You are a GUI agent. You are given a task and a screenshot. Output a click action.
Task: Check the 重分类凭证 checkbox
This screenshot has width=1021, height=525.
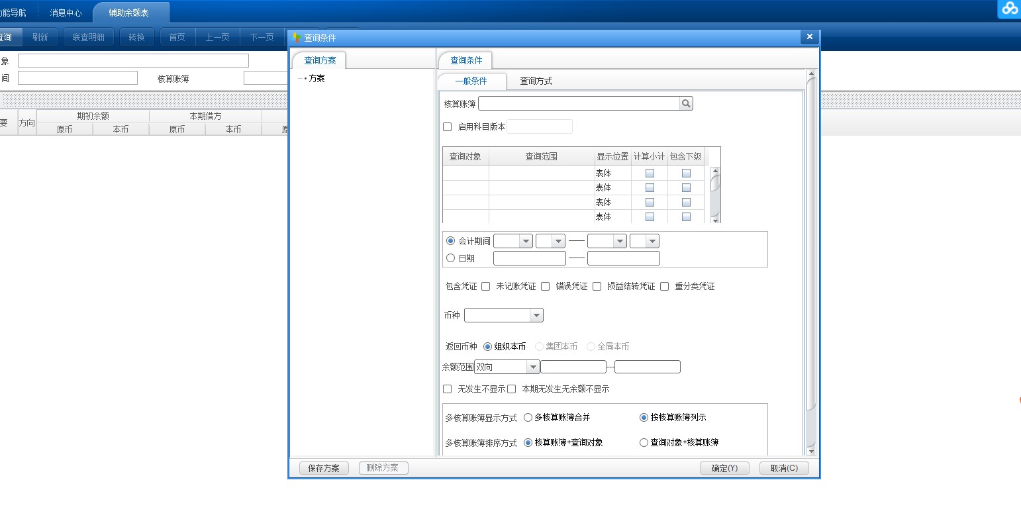click(665, 286)
